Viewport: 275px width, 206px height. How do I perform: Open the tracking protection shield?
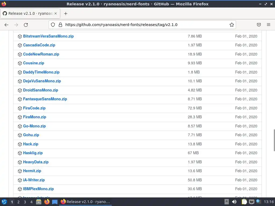point(53,25)
